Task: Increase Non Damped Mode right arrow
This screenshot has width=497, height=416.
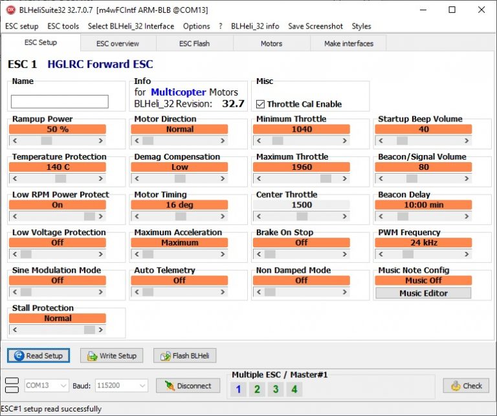Action: tap(344, 292)
